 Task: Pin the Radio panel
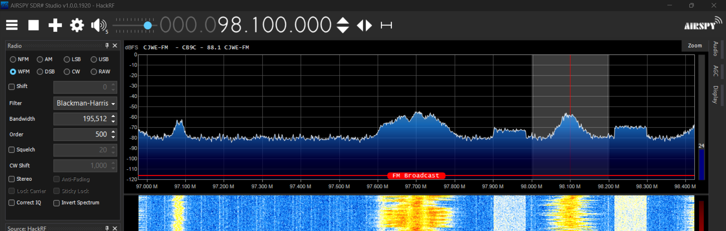click(107, 45)
